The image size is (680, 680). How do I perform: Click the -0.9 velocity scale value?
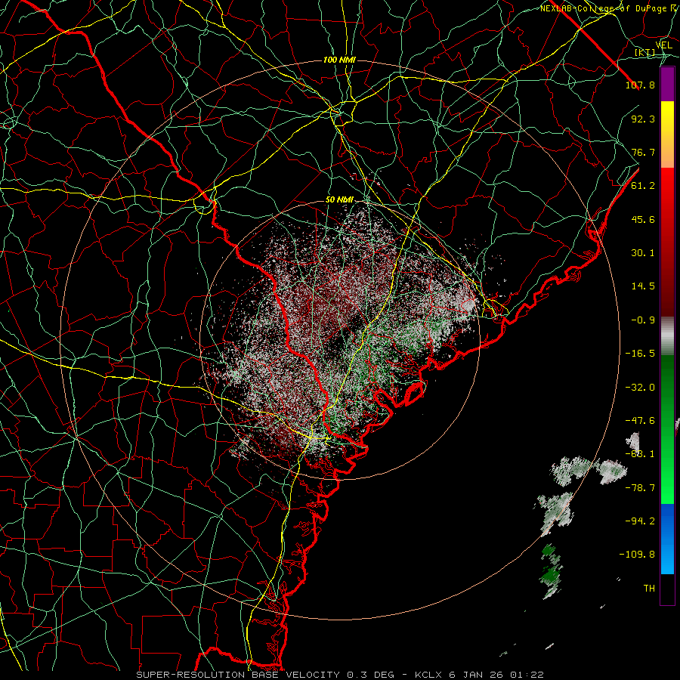click(x=643, y=320)
